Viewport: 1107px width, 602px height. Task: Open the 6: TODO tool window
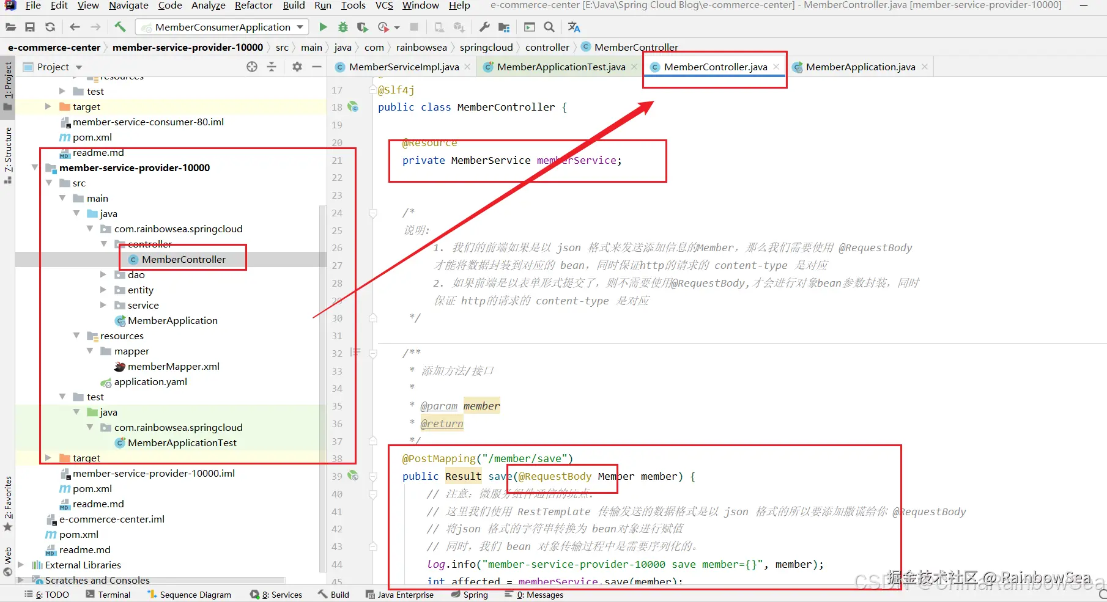click(x=46, y=595)
